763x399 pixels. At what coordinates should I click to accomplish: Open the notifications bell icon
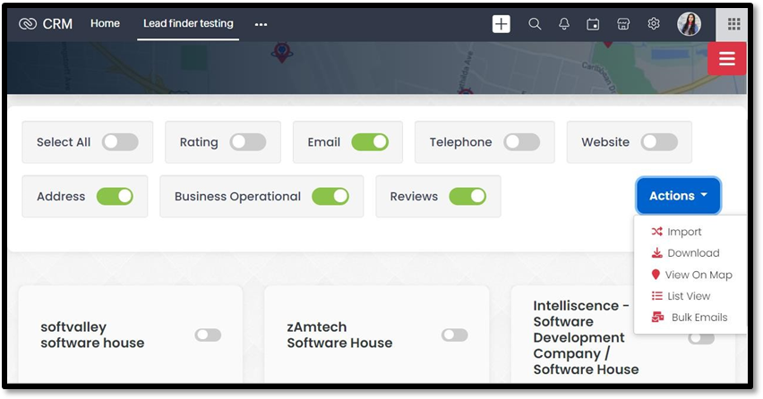[564, 24]
